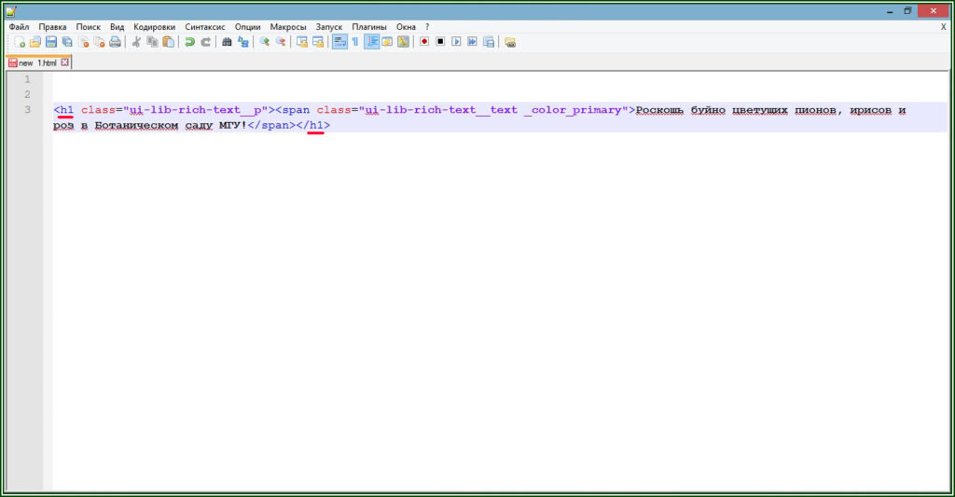
Task: Create a new file with the New icon
Action: click(x=20, y=42)
